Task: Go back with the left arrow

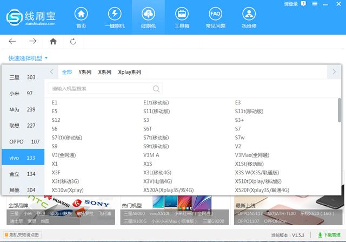Action: [12, 41]
